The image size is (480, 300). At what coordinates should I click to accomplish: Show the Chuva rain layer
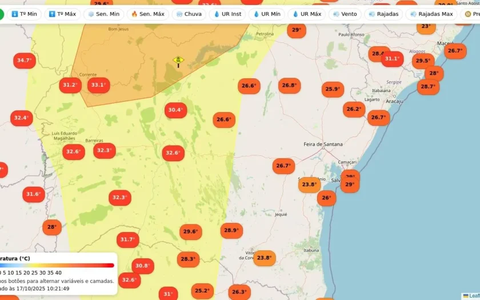(189, 14)
